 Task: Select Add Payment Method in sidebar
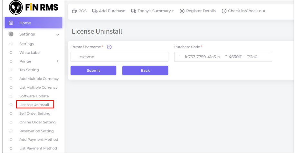39,139
